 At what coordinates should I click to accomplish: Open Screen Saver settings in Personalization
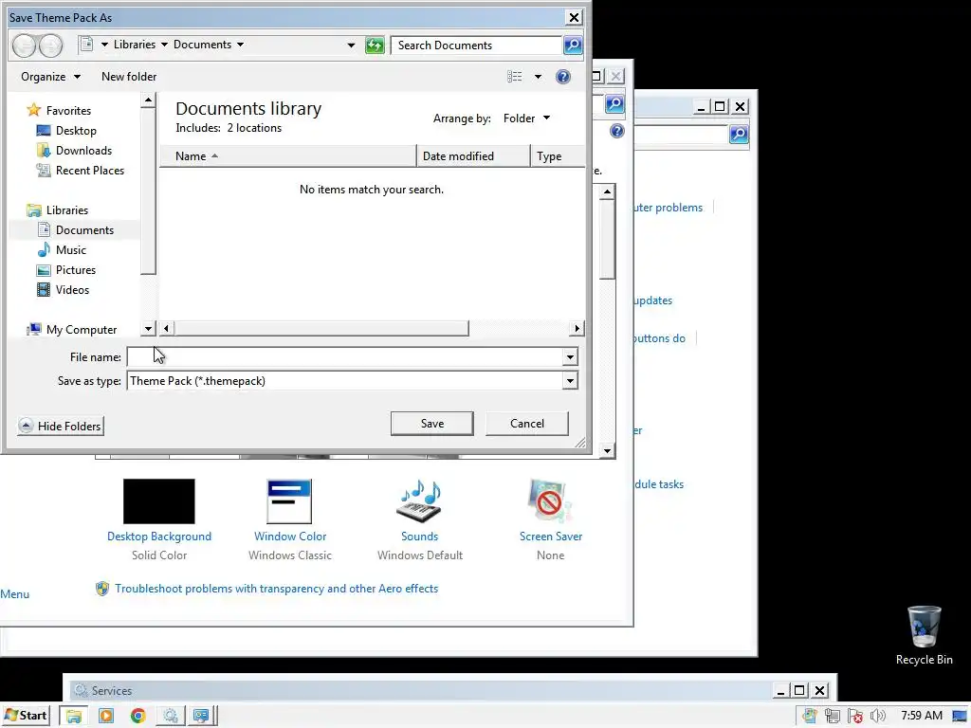[x=551, y=537]
